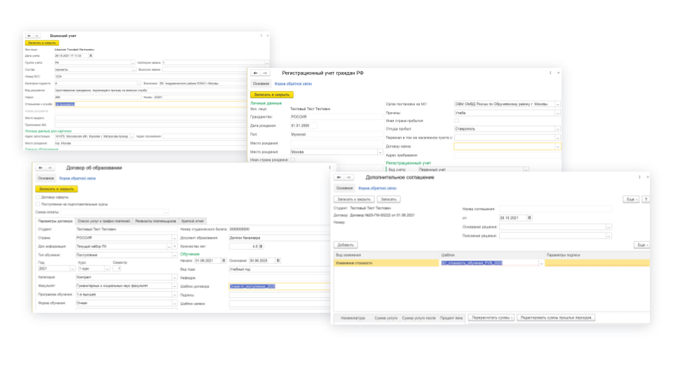The image size is (673, 378).
Task: Open the Факультет dropdown list
Action: click(x=174, y=286)
